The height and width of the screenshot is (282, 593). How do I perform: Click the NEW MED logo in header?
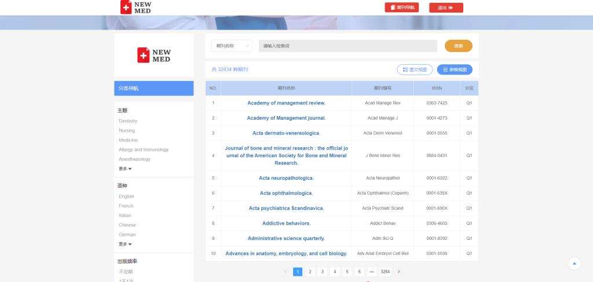tap(136, 7)
